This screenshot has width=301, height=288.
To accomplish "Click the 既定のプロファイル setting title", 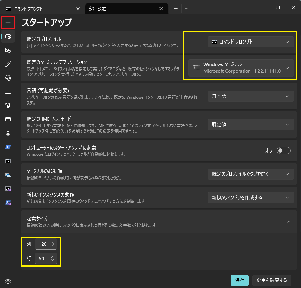I will click(44, 39).
